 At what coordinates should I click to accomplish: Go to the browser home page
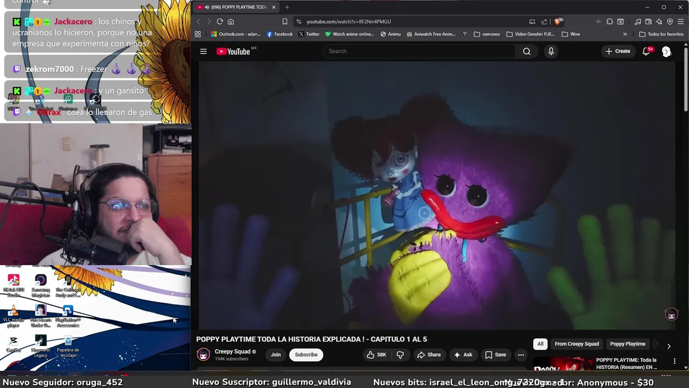[x=230, y=22]
